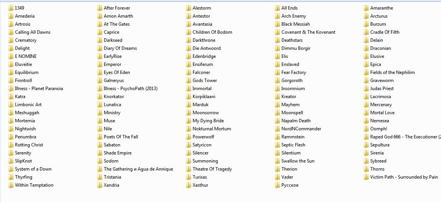
Task: Click the At The Gates folder name
Action: pyautogui.click(x=117, y=24)
